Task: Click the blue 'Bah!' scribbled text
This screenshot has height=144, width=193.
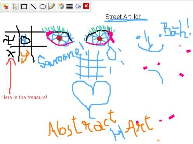Action: (x=176, y=29)
